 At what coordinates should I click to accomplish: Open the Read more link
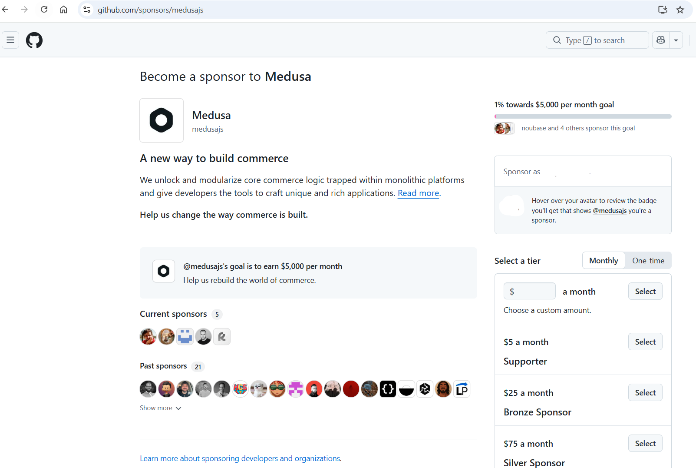418,193
